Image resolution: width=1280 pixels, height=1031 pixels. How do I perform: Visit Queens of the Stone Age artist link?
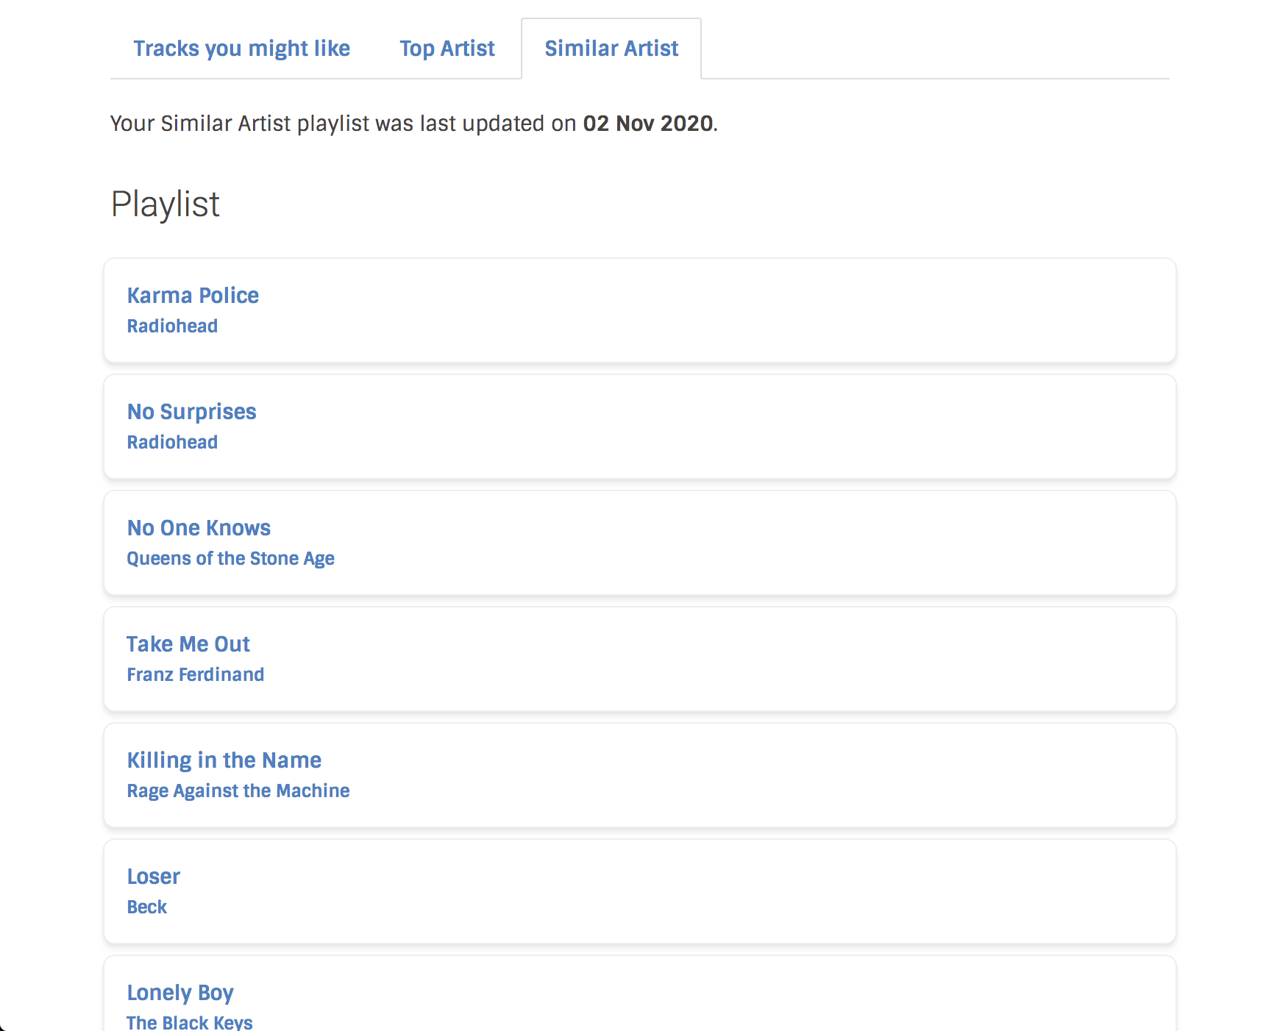click(230, 559)
